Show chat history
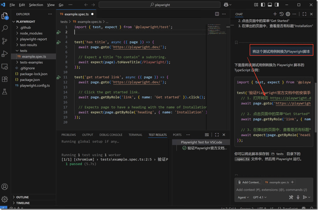Image resolution: width=318 pixels, height=210 pixels. click(281, 14)
